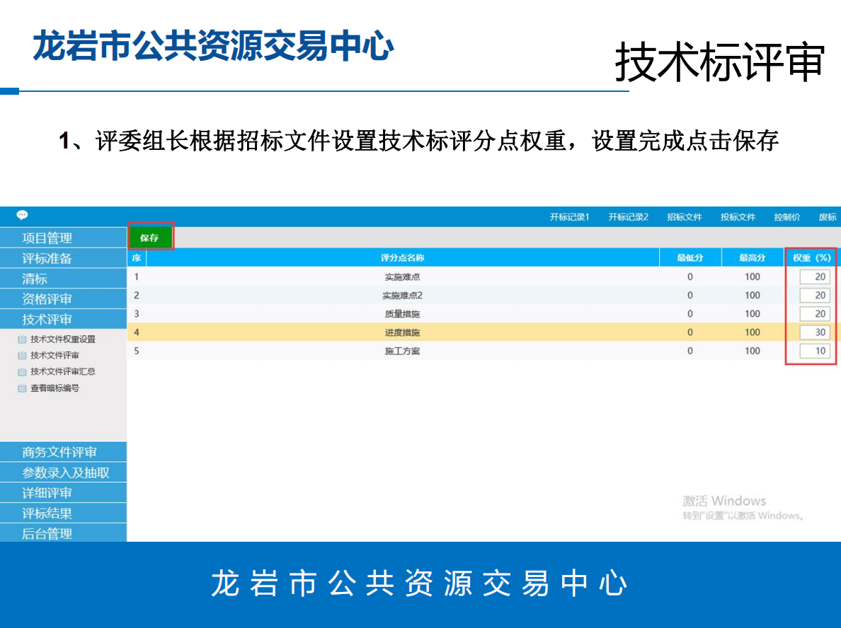841x628 pixels.
Task: Select the 实施难点 row name cell
Action: point(402,277)
